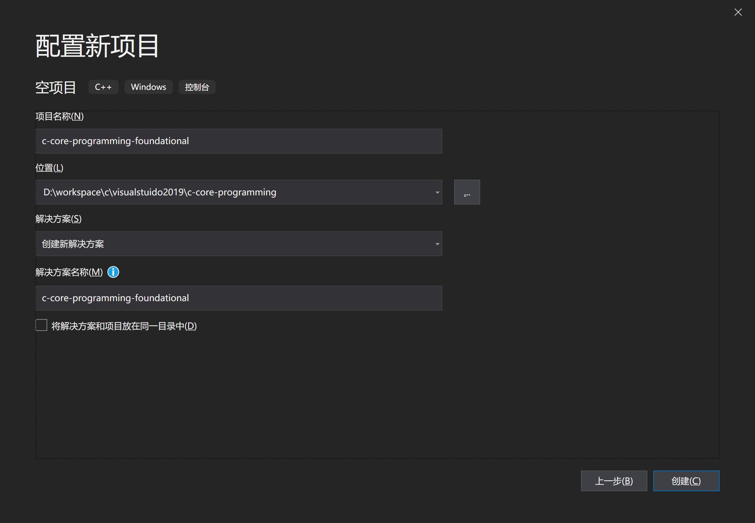Image resolution: width=755 pixels, height=523 pixels.
Task: Go back with 上一步(B) button
Action: tap(614, 481)
